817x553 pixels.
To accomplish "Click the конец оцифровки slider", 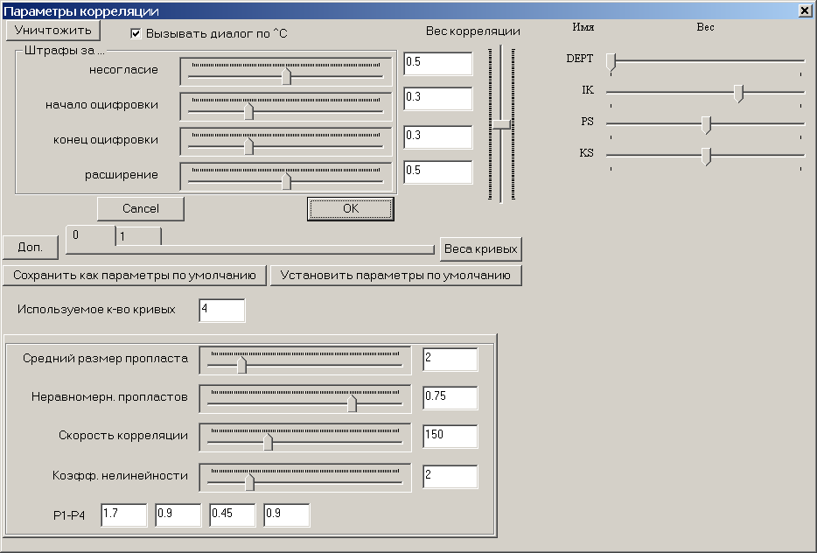I will tap(286, 141).
